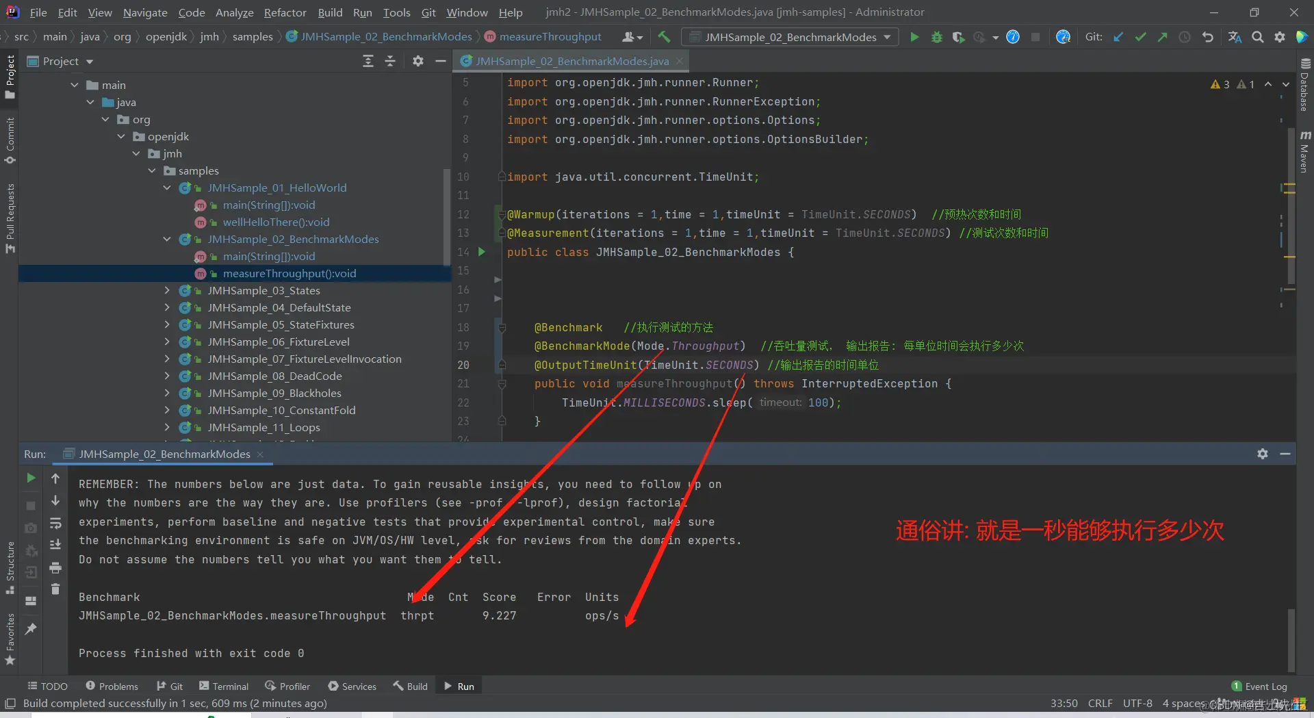
Task: Collapse JMHSample_01_HelloWorld class node
Action: pos(167,188)
